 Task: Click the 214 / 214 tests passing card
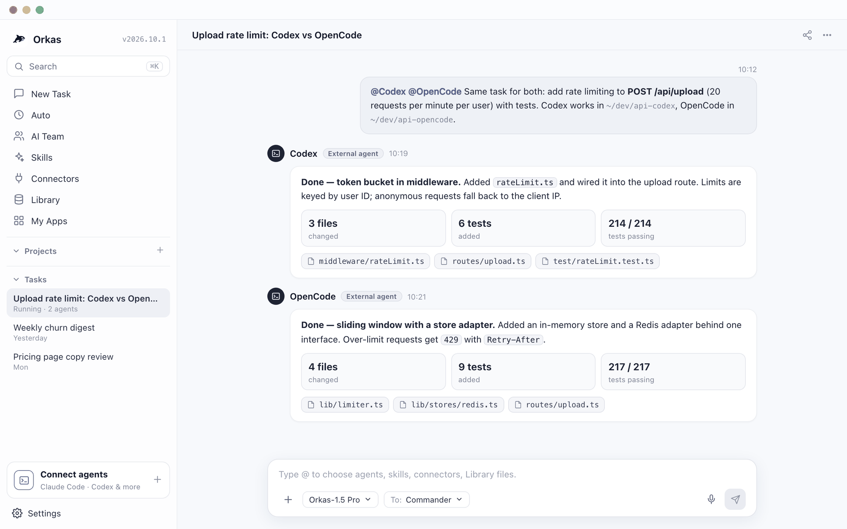673,228
